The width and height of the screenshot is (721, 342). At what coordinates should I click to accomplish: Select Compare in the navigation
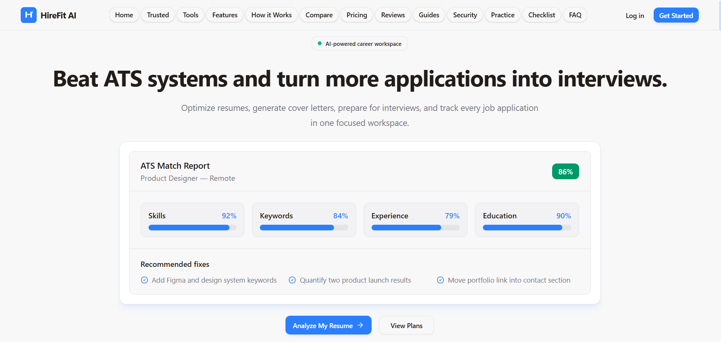click(x=319, y=15)
